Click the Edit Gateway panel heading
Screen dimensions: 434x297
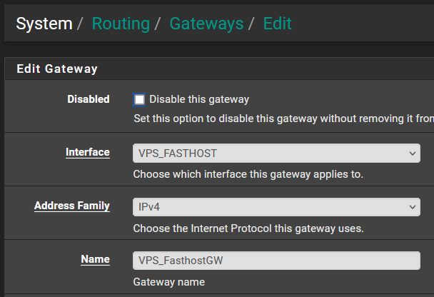(57, 69)
